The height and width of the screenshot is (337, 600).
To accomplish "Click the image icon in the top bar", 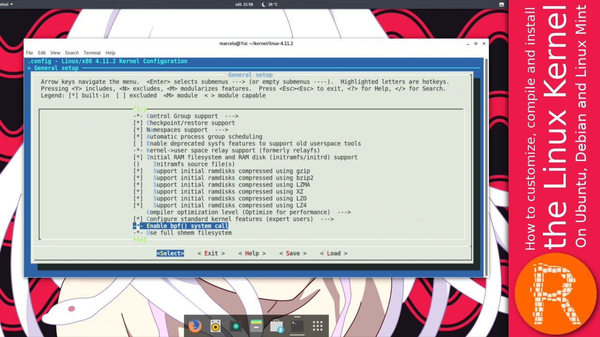I will [502, 4].
